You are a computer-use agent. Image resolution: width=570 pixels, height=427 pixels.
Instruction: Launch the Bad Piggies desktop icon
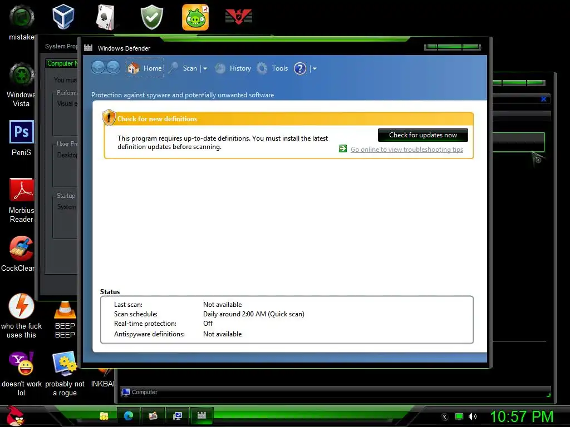point(195,17)
